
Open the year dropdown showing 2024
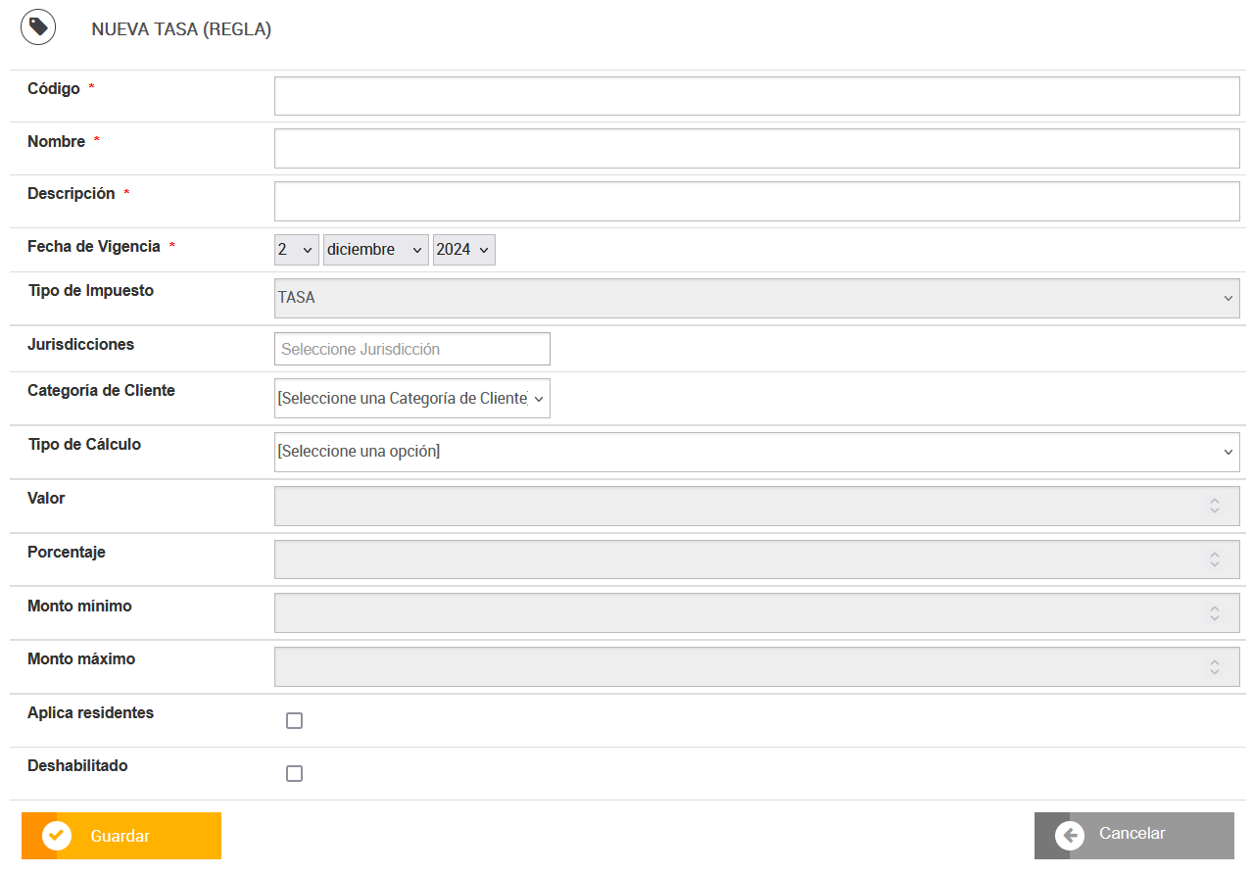[x=463, y=250]
